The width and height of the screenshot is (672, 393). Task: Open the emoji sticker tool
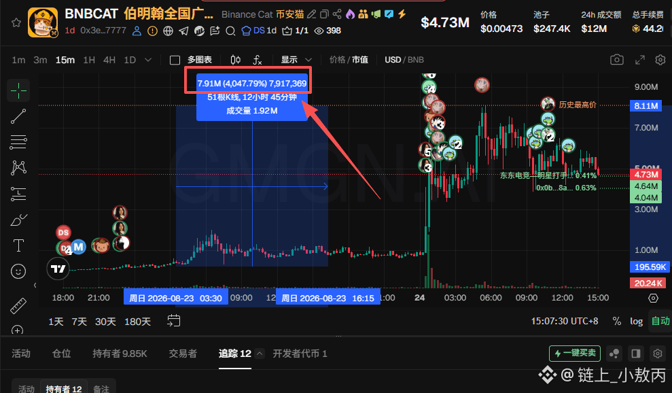(x=18, y=271)
